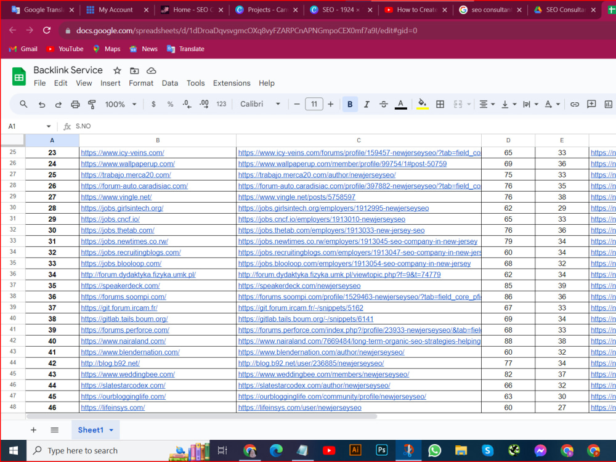Format as currency with dollar icon
616x462 pixels.
(153, 104)
